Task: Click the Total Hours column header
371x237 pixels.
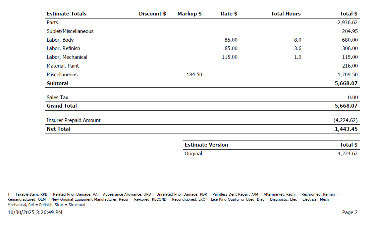Action: click(285, 14)
